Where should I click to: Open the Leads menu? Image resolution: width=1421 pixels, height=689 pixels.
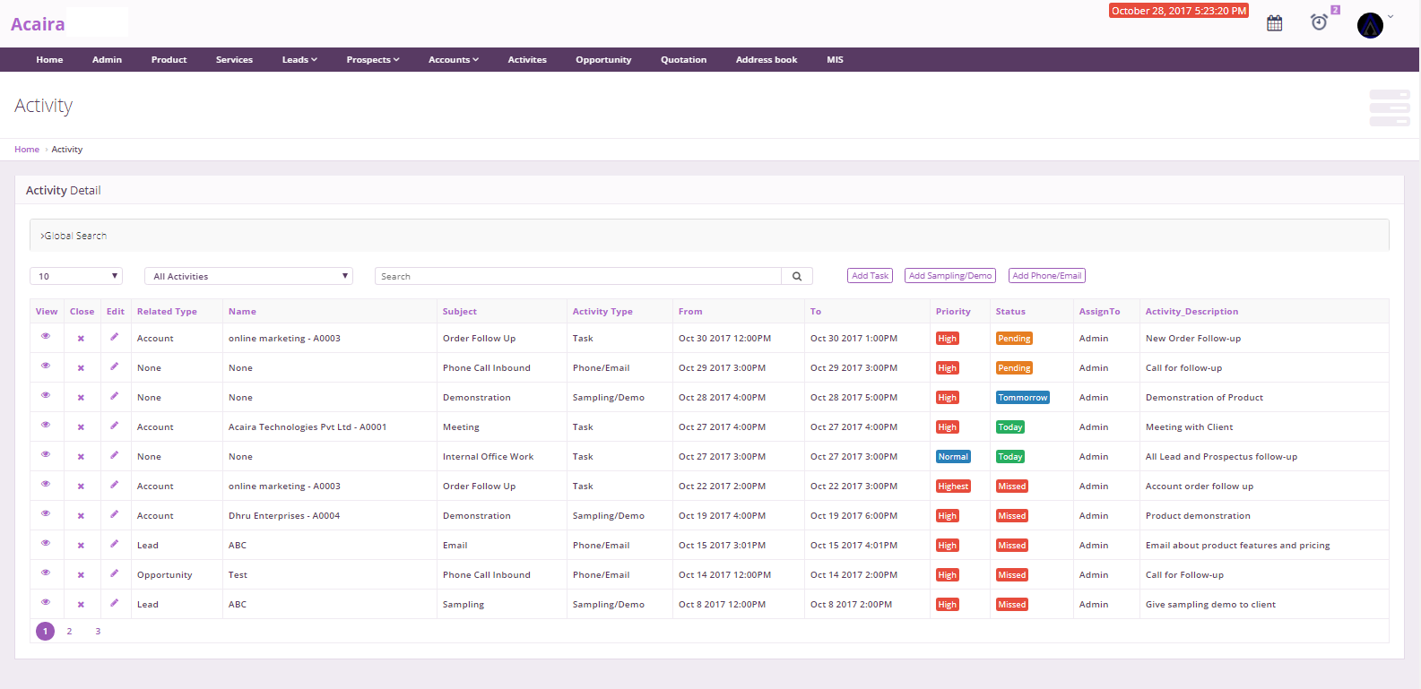click(x=299, y=60)
